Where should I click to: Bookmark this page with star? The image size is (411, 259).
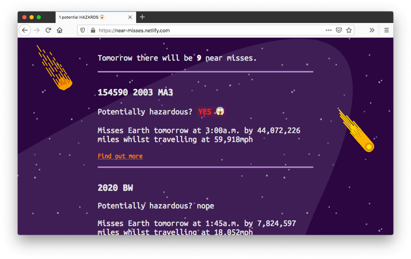[349, 30]
